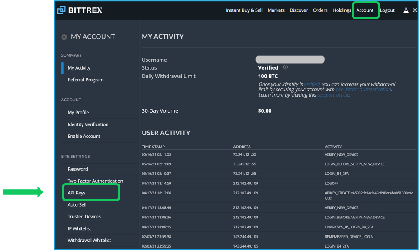Open Trusted Devices settings
This screenshot has height=251, width=420.
84,217
